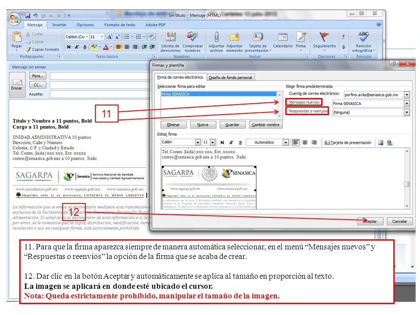The width and height of the screenshot is (420, 315).
Task: Open the Adobe PDF tab
Action: click(155, 25)
